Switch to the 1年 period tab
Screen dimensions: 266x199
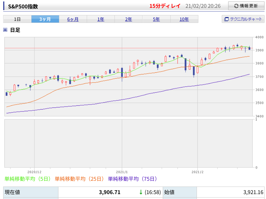(x=101, y=19)
